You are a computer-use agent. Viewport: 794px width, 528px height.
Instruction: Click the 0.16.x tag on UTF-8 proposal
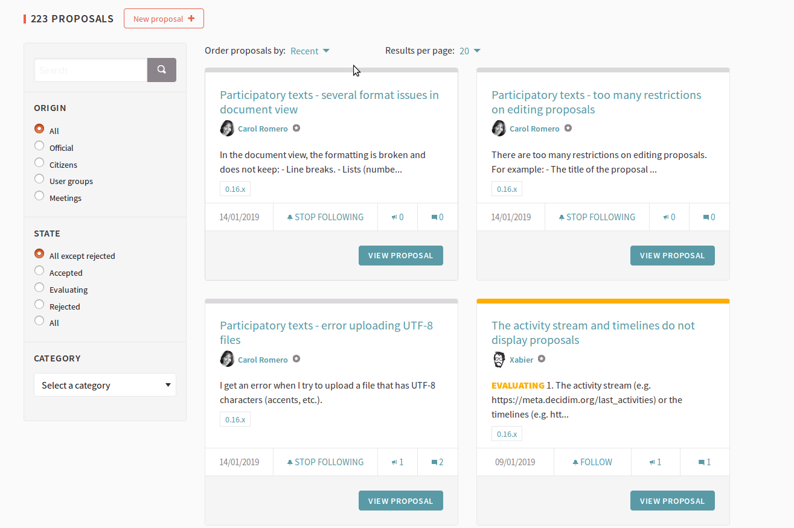235,419
